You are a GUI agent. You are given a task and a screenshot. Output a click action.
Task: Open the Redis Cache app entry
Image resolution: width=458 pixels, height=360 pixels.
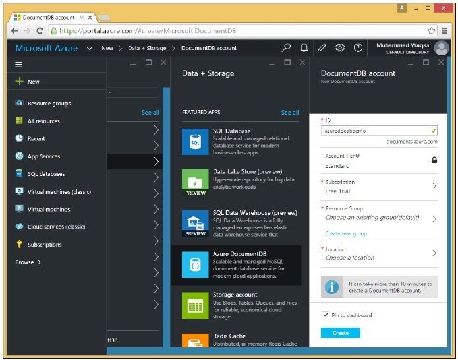[240, 339]
